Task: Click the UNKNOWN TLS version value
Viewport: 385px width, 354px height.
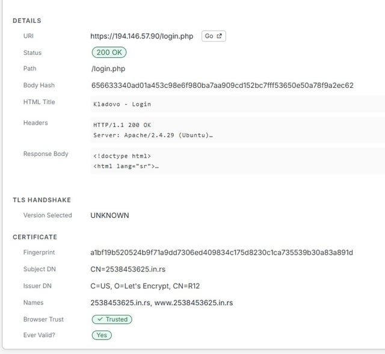Action: 109,216
